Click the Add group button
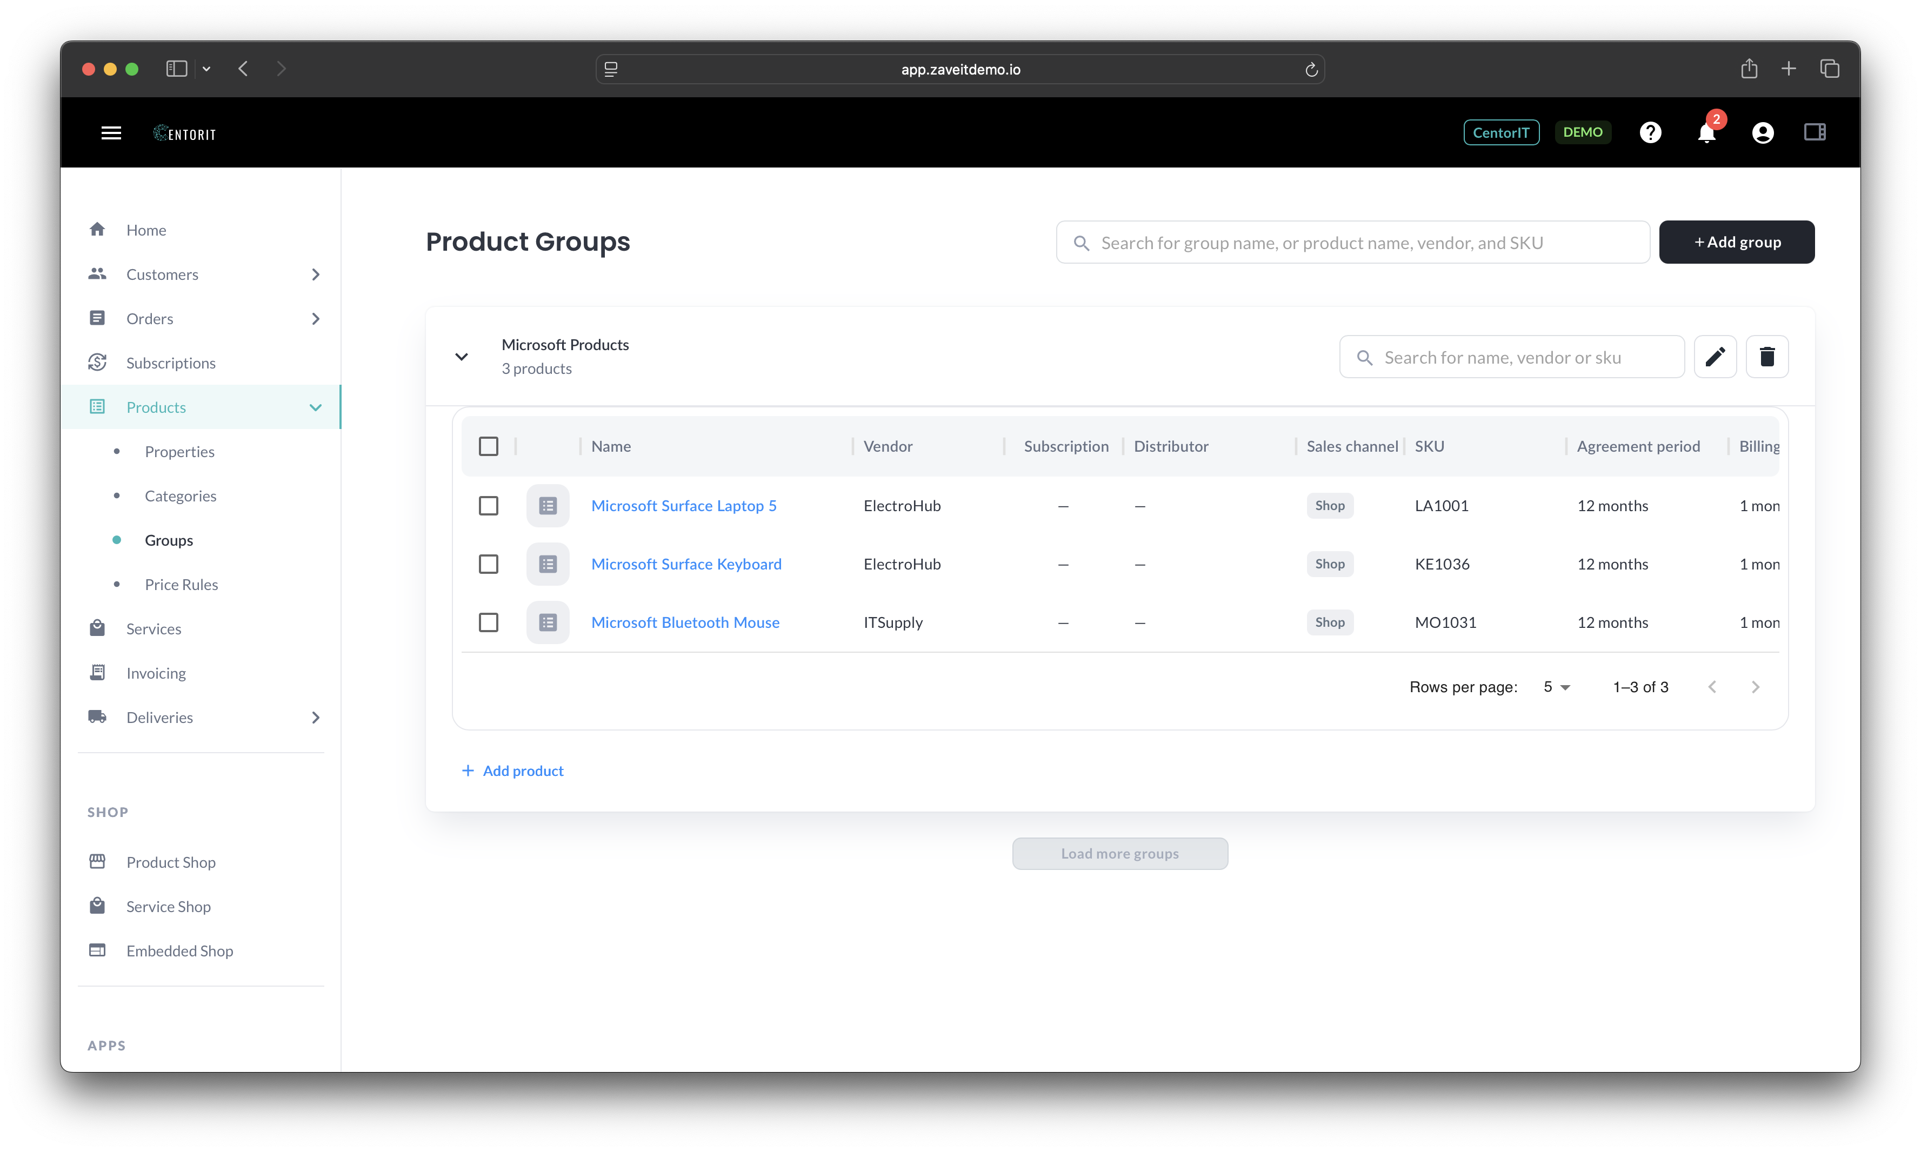Screen dimensions: 1921x1152 [1736, 242]
